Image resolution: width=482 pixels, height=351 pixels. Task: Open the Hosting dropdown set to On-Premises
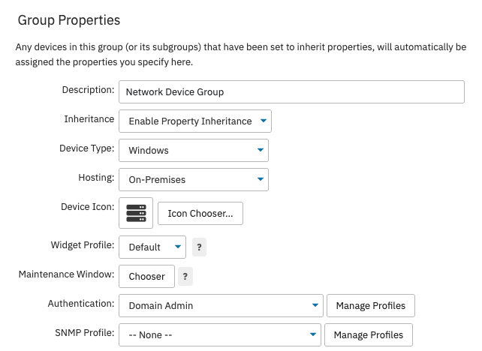193,180
